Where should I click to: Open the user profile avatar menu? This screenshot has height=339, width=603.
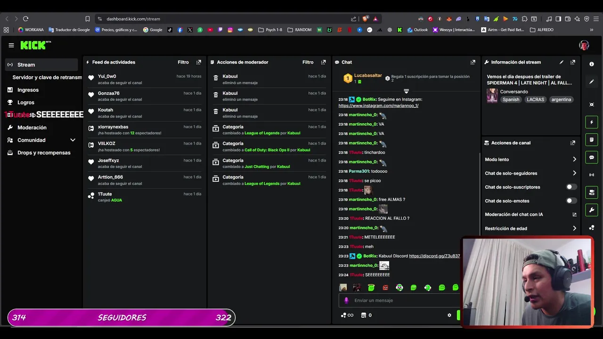[584, 45]
